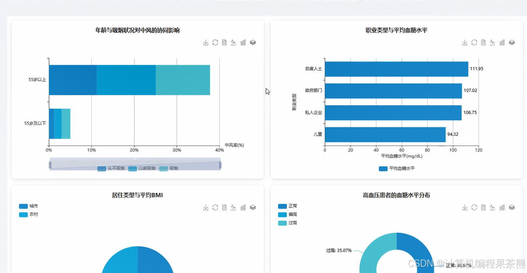
Task: Hide the 城市 slice via legend
Action: (x=28, y=206)
